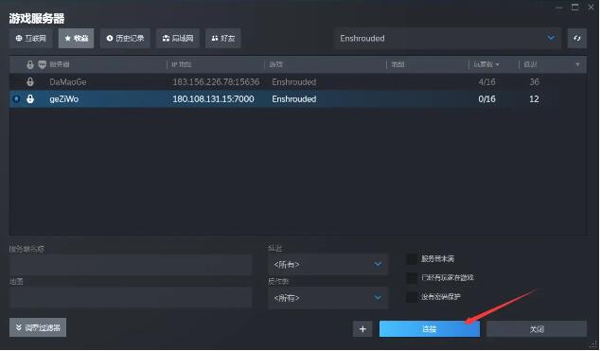
Task: Click the VAC shield icon in header
Action: [43, 64]
